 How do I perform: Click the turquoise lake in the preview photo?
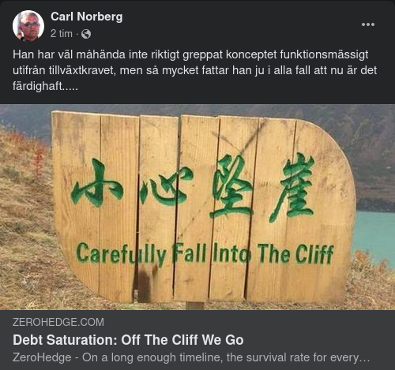click(x=375, y=237)
